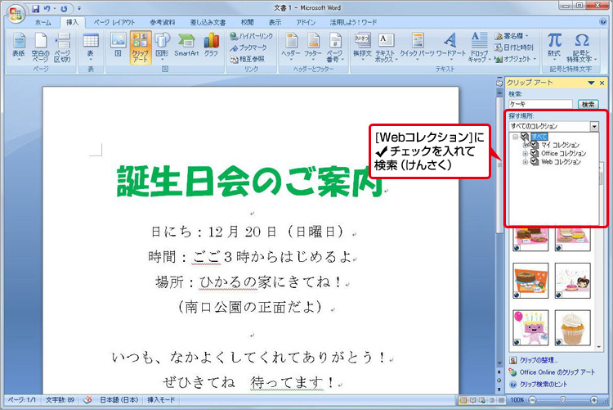
Task: Switch to the ホーム (Home) tab
Action: [x=43, y=22]
